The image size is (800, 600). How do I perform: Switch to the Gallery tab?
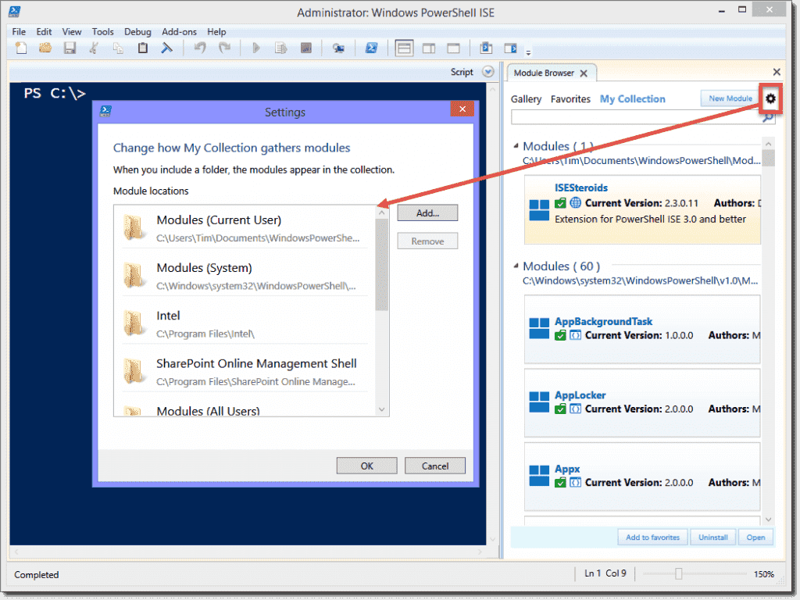(526, 98)
